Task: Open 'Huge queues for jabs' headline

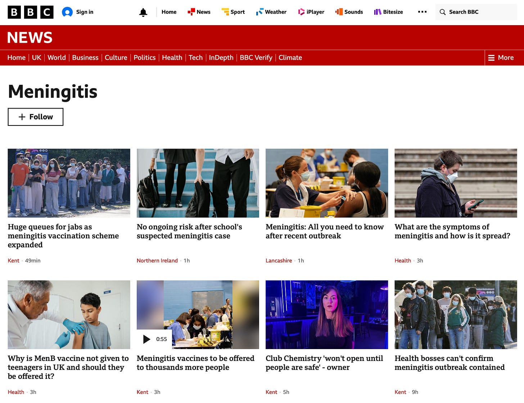Action: pyautogui.click(x=63, y=236)
